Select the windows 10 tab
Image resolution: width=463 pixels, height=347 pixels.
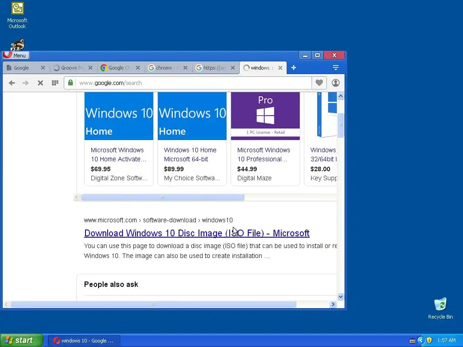[x=260, y=68]
